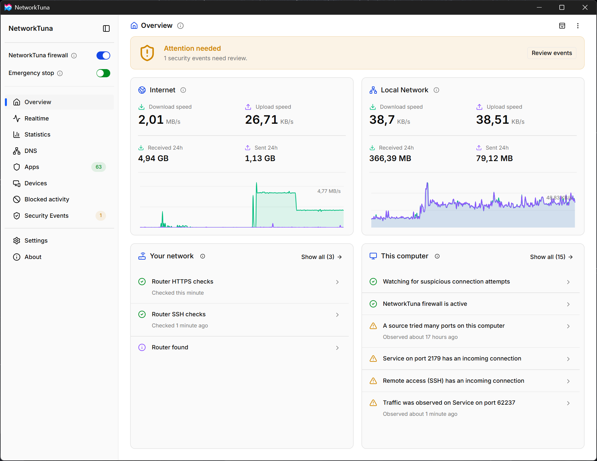Viewport: 597px width, 461px height.
Task: Expand Traffic on port 62237 chevron
Action: click(568, 403)
